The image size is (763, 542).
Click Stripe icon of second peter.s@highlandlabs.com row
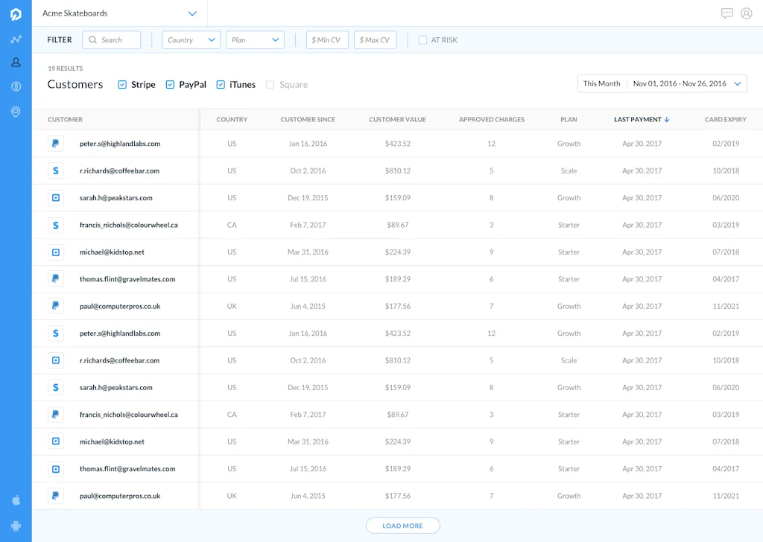[55, 334]
